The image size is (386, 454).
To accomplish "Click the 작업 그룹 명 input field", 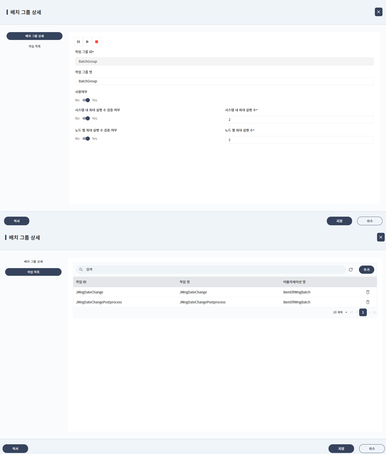I will point(224,81).
